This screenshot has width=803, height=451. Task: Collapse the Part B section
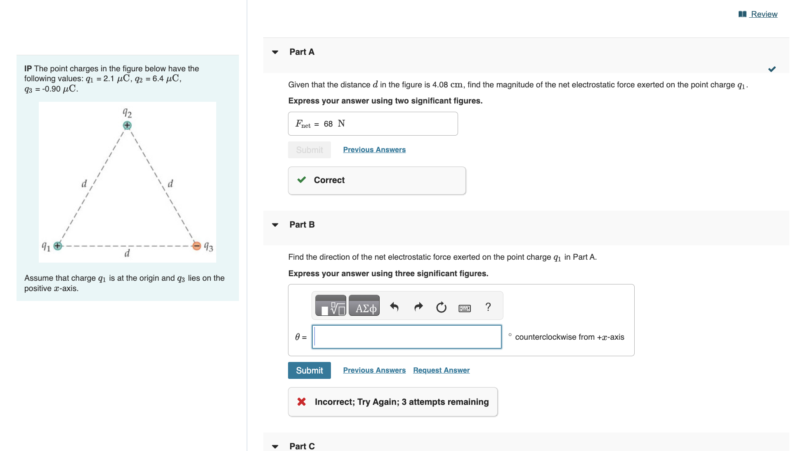(x=275, y=225)
